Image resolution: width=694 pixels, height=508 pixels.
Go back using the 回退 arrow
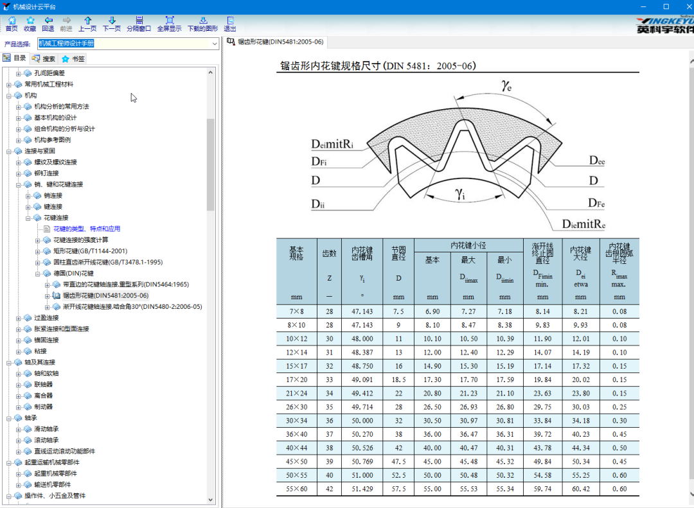(48, 24)
